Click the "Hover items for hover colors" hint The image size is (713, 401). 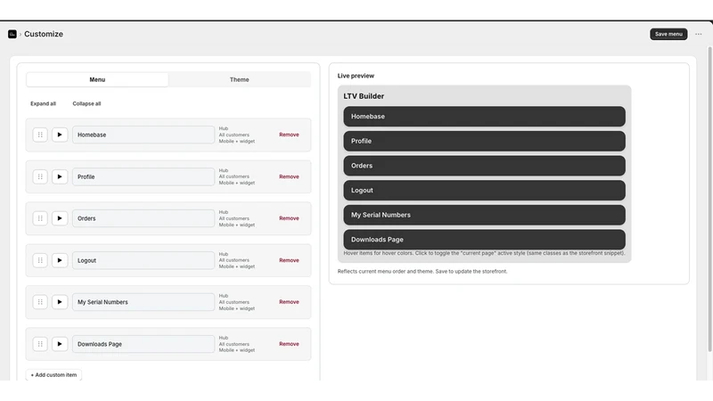click(484, 253)
